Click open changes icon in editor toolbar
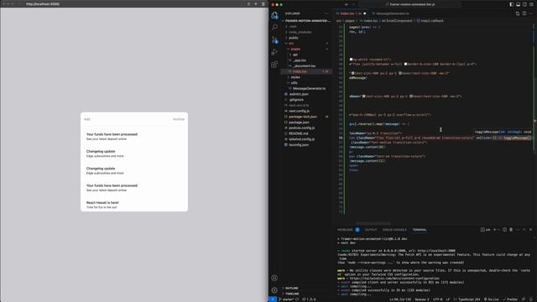The height and width of the screenshot is (302, 537). coord(518,13)
